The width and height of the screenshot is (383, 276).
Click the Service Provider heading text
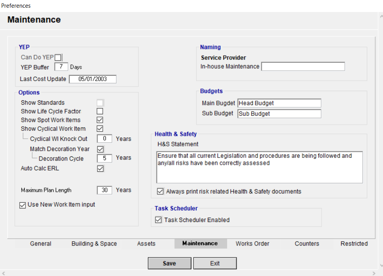pyautogui.click(x=223, y=58)
